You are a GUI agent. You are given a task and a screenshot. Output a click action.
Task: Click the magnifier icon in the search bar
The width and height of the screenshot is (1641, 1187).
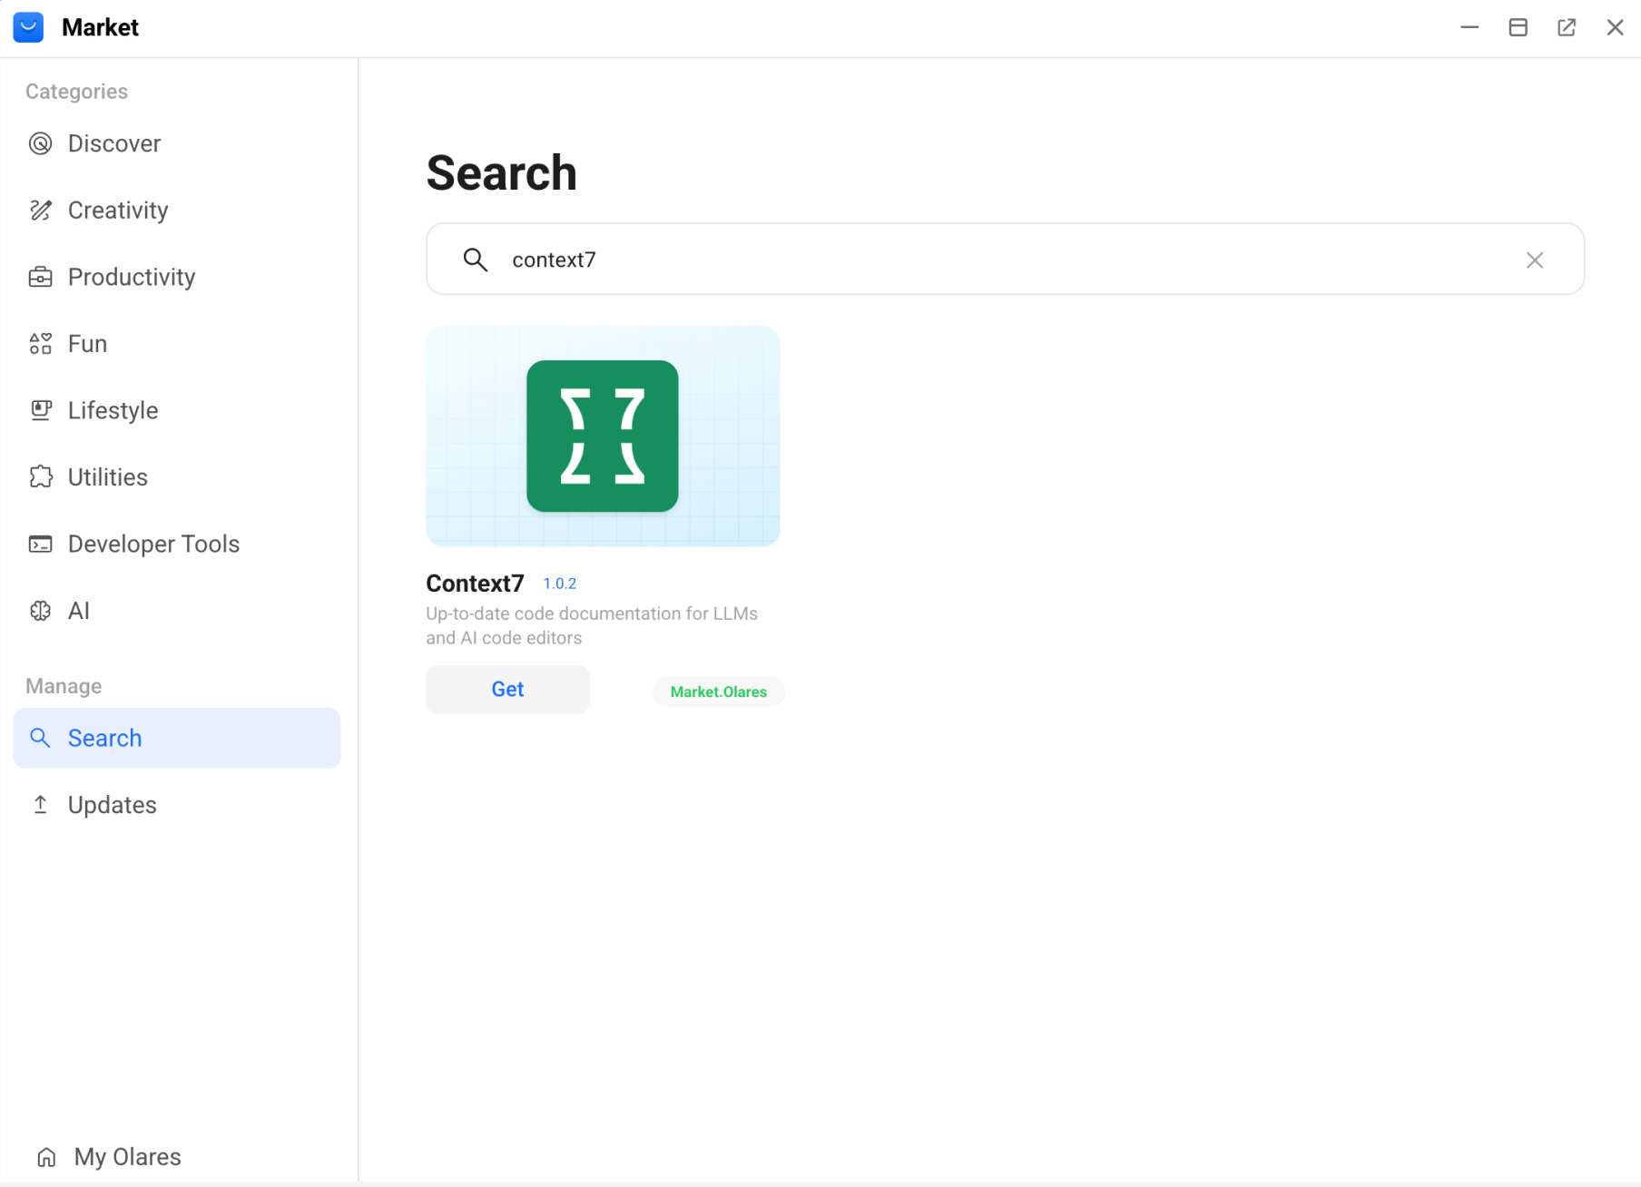475,260
